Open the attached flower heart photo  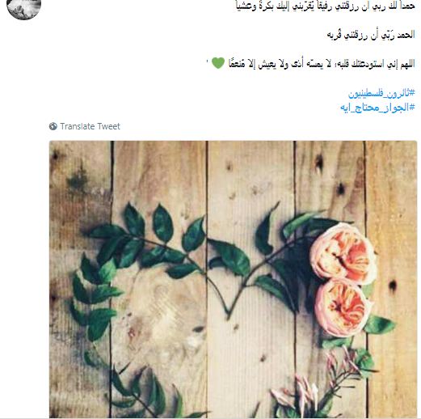(233, 279)
